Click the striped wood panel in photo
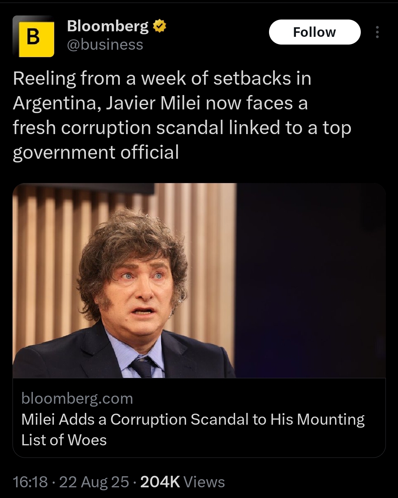This screenshot has width=398, height=498. coord(44,258)
